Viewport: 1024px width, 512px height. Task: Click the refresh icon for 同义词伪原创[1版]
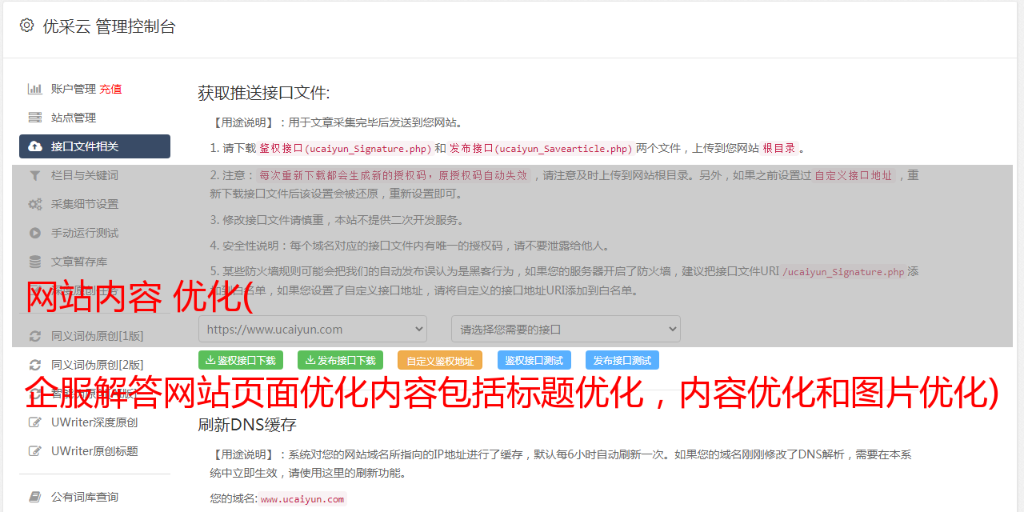click(35, 336)
